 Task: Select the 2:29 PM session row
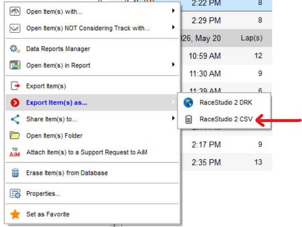[226, 20]
